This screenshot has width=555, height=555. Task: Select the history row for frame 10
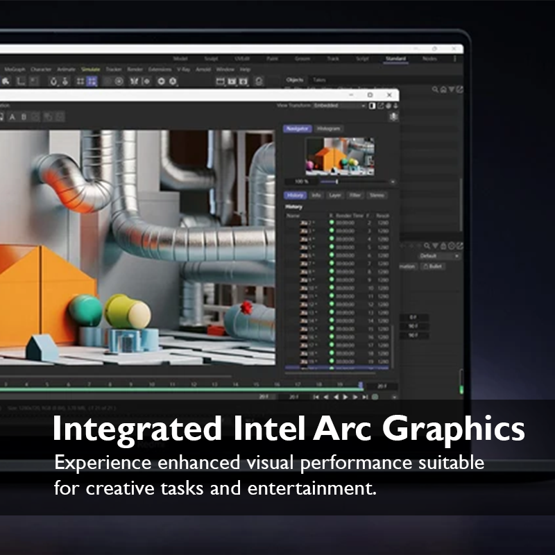coord(337,288)
